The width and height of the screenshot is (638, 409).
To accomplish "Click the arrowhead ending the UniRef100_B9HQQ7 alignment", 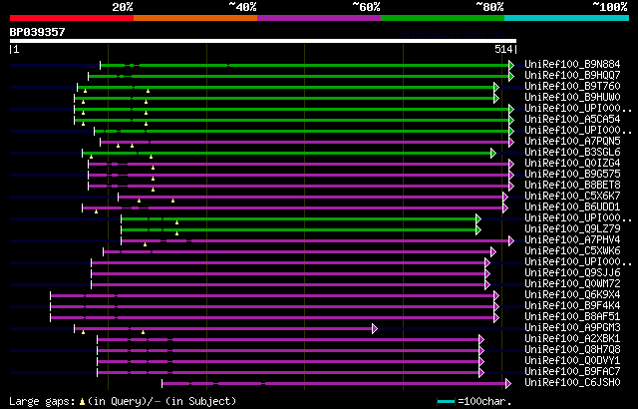I will click(x=511, y=76).
